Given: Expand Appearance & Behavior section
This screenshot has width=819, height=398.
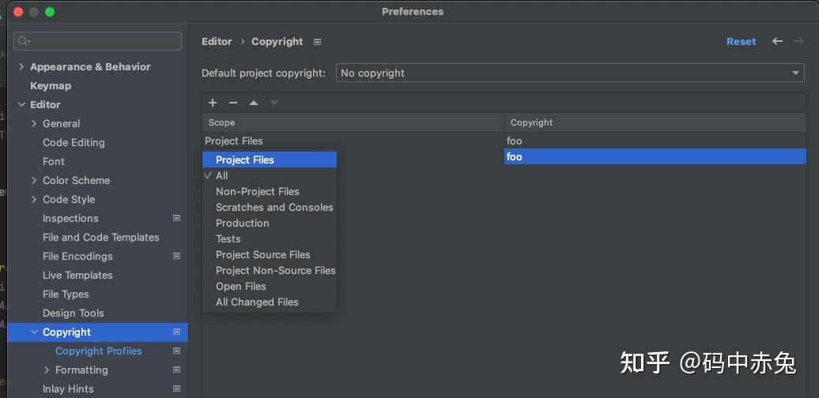Looking at the screenshot, I should pos(21,67).
